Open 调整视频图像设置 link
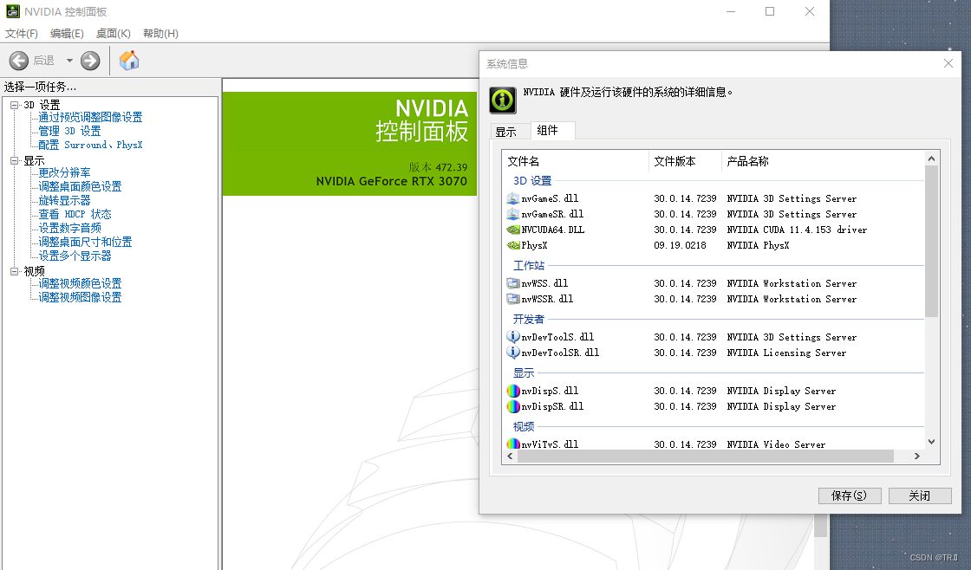Screen dimensions: 971x570 tap(80, 297)
